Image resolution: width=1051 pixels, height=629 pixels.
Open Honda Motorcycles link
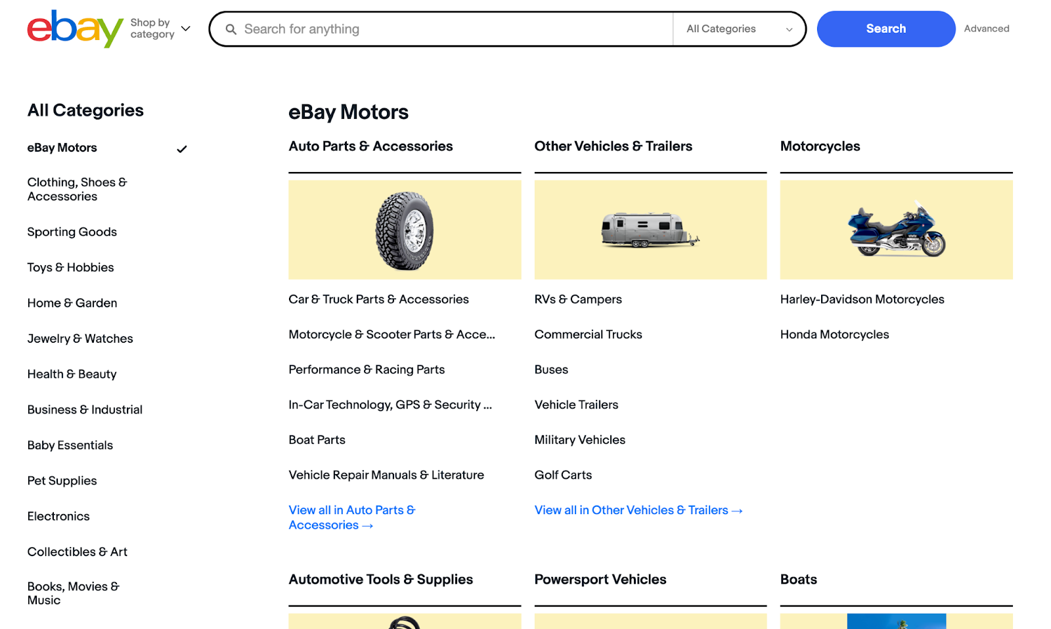tap(834, 334)
